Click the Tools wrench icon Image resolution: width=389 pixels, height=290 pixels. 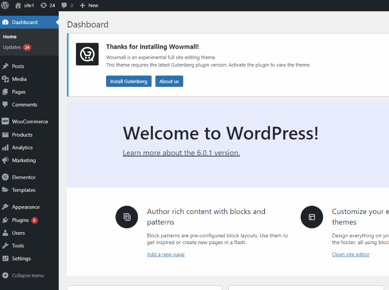pos(5,246)
